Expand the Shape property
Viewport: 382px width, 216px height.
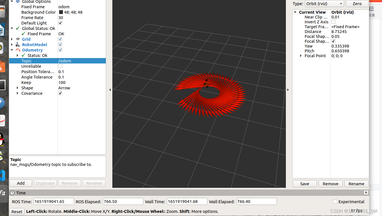(x=18, y=88)
